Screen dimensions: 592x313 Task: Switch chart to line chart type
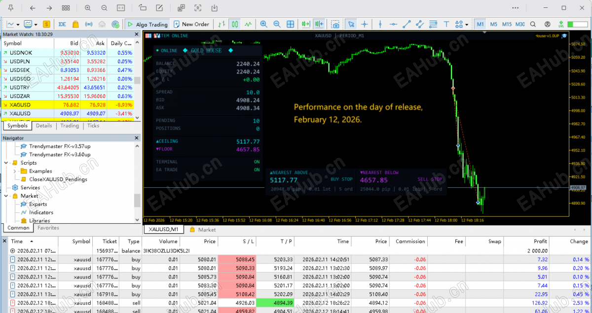click(248, 24)
